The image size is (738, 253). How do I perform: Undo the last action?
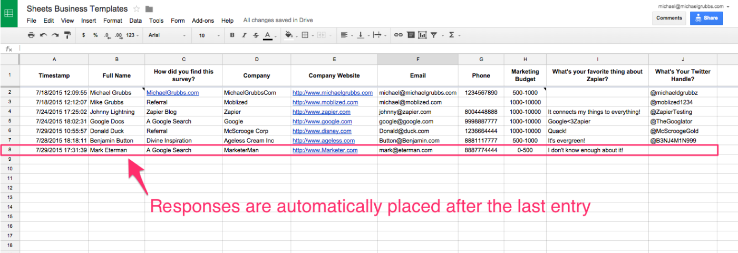43,35
